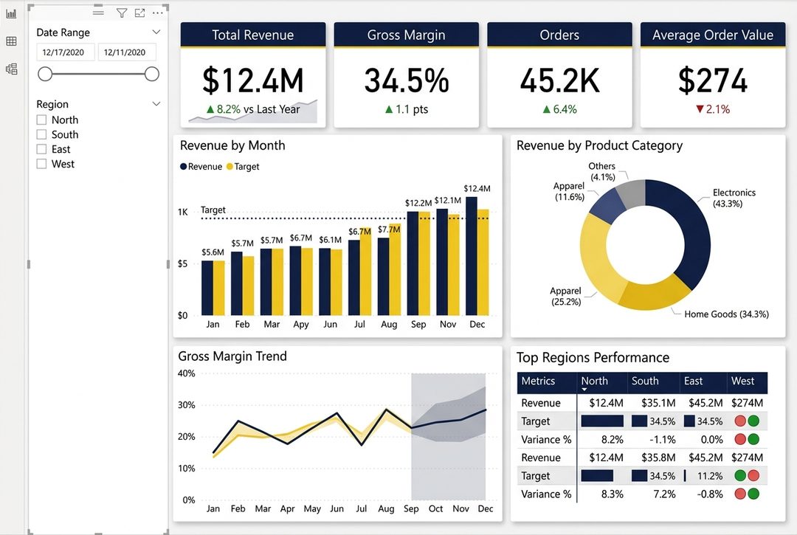Open the Data table view icon
The height and width of the screenshot is (535, 797).
click(11, 41)
